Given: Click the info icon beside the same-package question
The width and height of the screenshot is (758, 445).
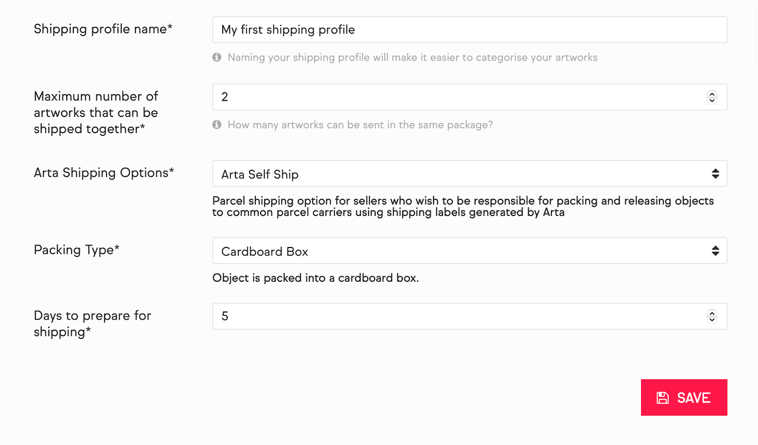Looking at the screenshot, I should pyautogui.click(x=217, y=125).
